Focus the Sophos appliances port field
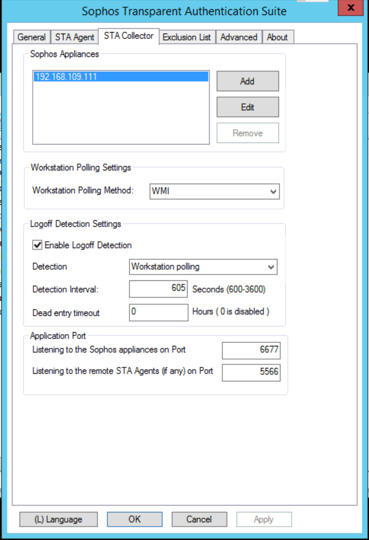Screen dimensions: 369x540 tap(251, 350)
